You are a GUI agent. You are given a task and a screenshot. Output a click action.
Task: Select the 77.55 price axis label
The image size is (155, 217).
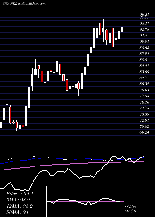coord(144,96)
